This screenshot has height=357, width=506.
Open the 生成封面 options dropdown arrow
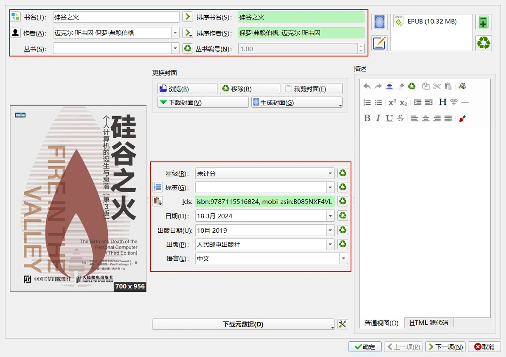pyautogui.click(x=340, y=105)
